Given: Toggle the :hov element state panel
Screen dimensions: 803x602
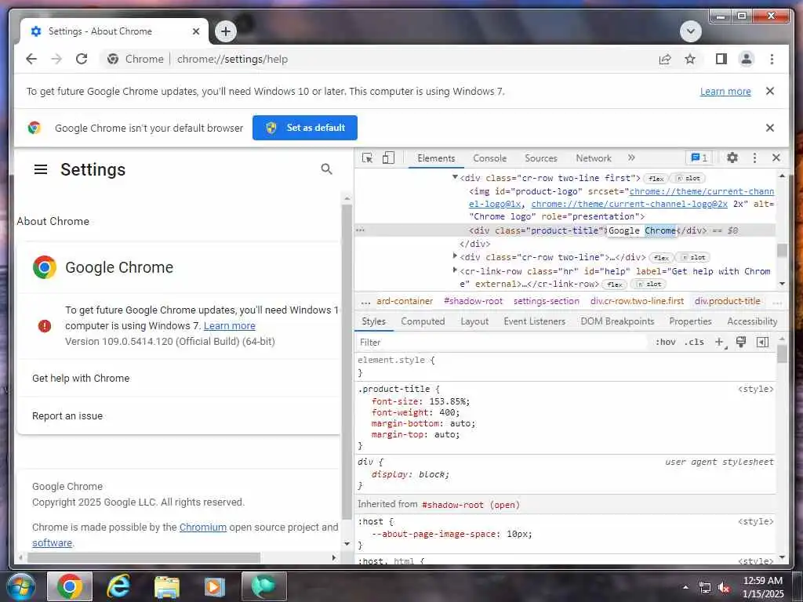Looking at the screenshot, I should (665, 342).
